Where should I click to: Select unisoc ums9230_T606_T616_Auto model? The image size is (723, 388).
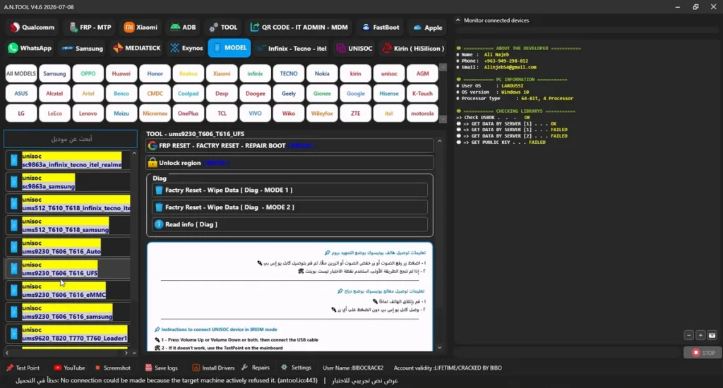click(x=68, y=247)
